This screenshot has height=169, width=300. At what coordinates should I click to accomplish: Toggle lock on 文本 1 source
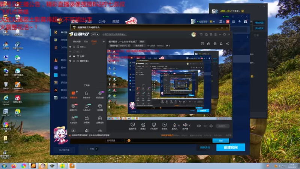(74, 47)
